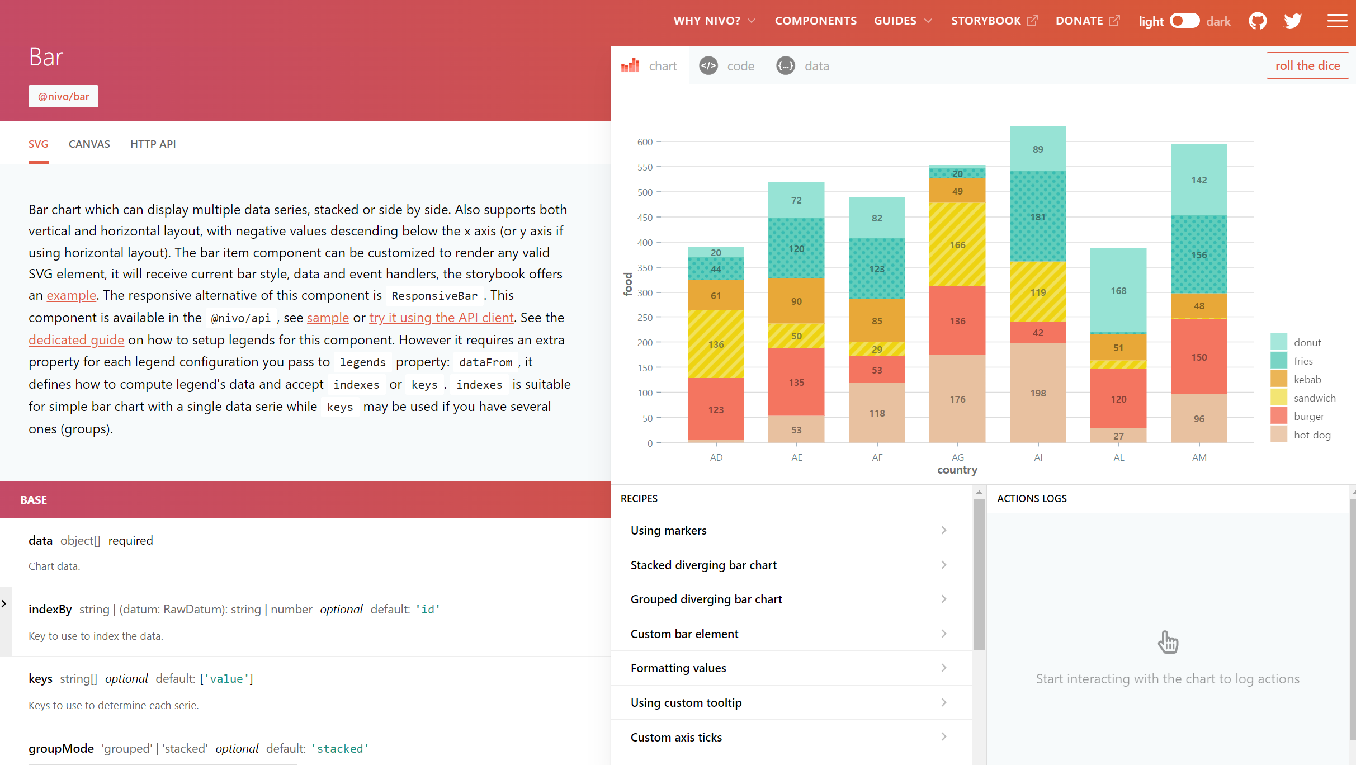
Task: Click the keys property name
Action: click(40, 678)
